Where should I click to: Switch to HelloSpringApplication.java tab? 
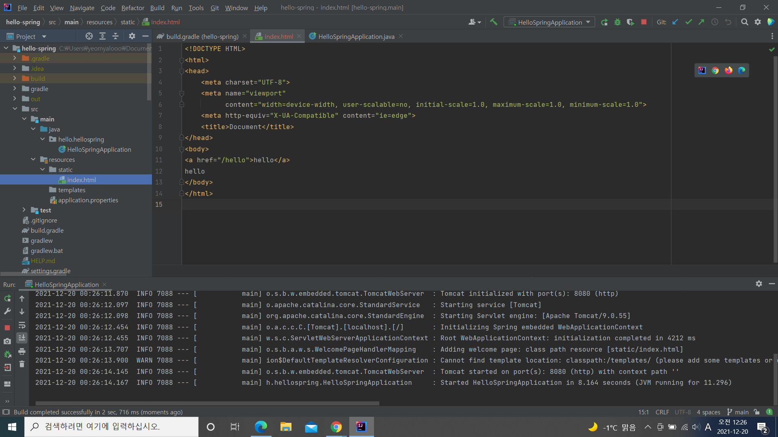[356, 36]
